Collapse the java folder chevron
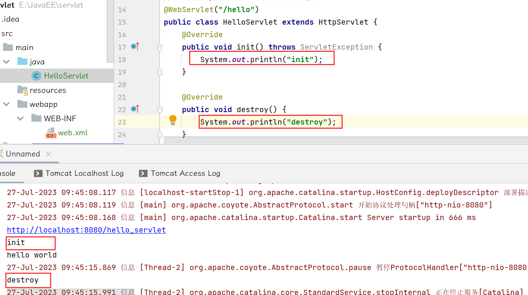The height and width of the screenshot is (295, 528). tap(6, 61)
